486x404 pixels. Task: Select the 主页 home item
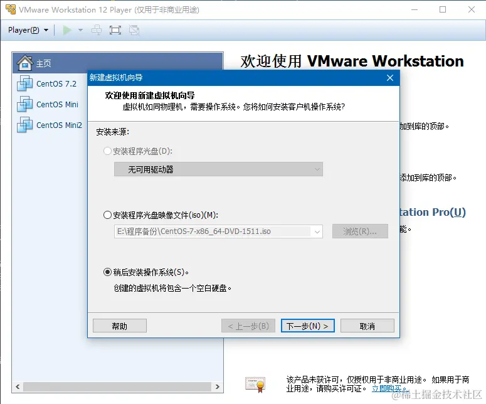point(118,63)
